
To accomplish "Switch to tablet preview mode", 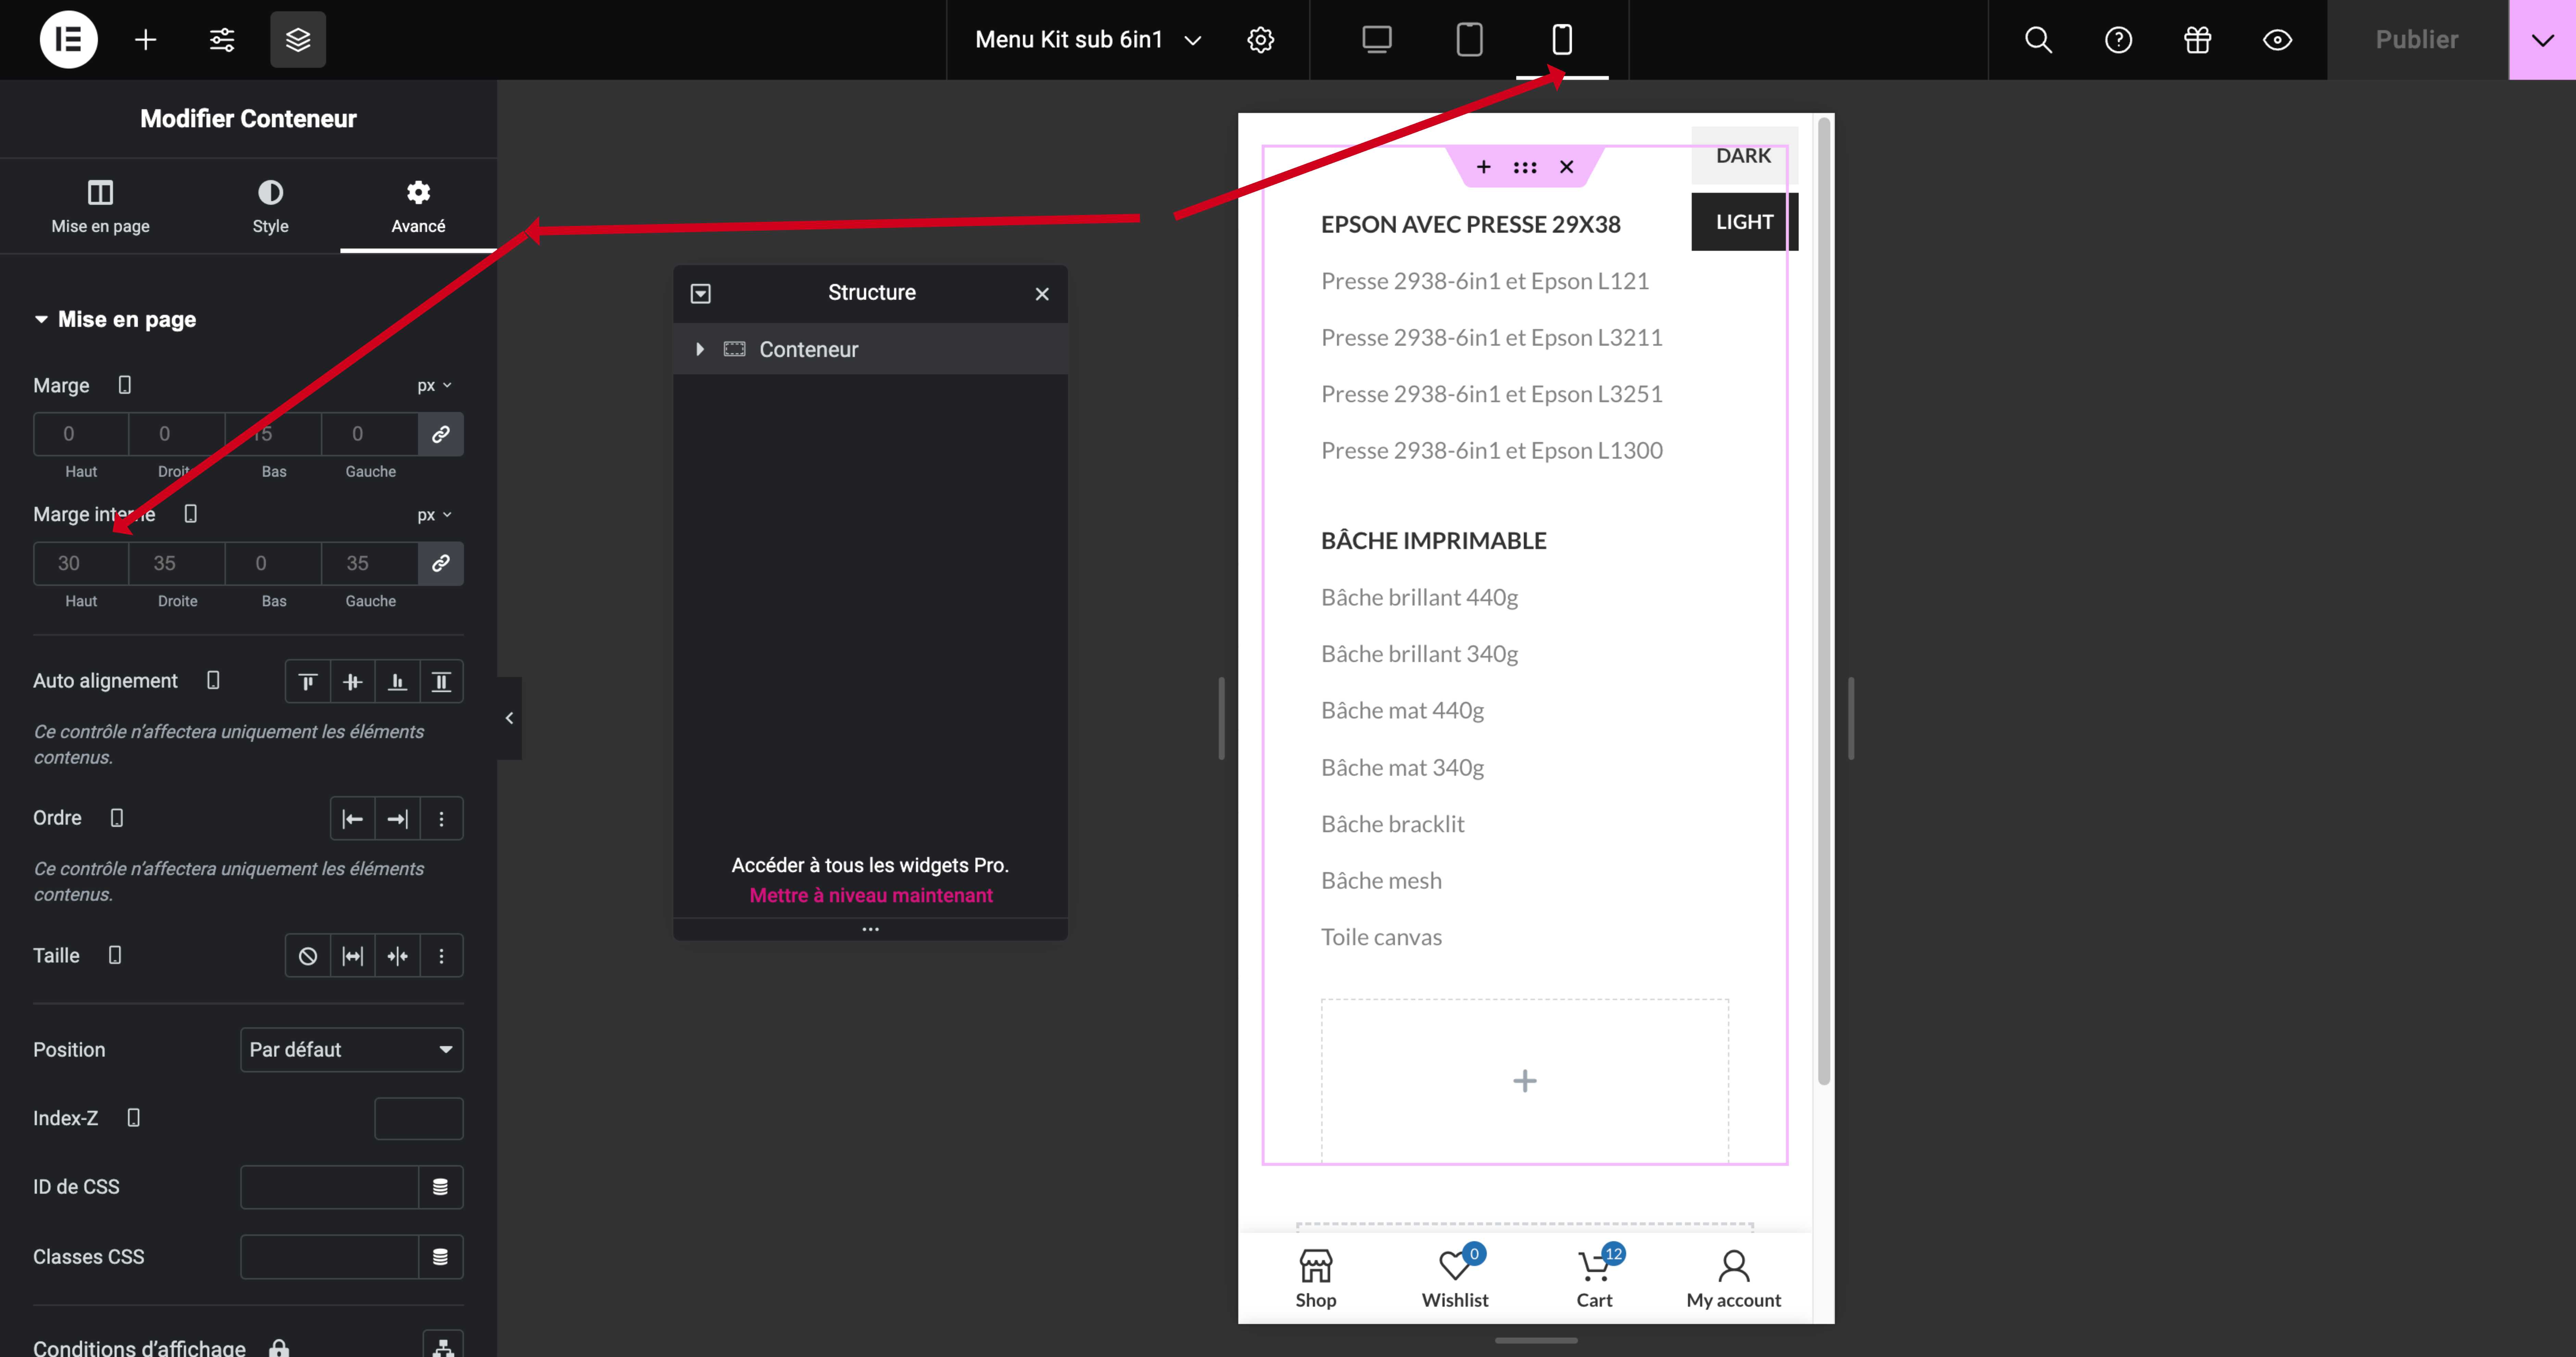I will coord(1469,40).
